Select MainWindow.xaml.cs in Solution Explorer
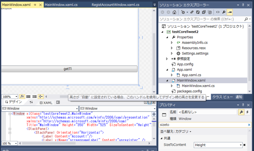254x151 pixels. (198, 86)
